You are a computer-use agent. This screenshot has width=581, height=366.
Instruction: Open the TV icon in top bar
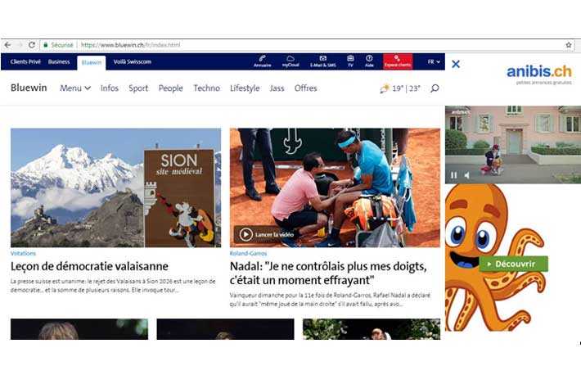350,61
